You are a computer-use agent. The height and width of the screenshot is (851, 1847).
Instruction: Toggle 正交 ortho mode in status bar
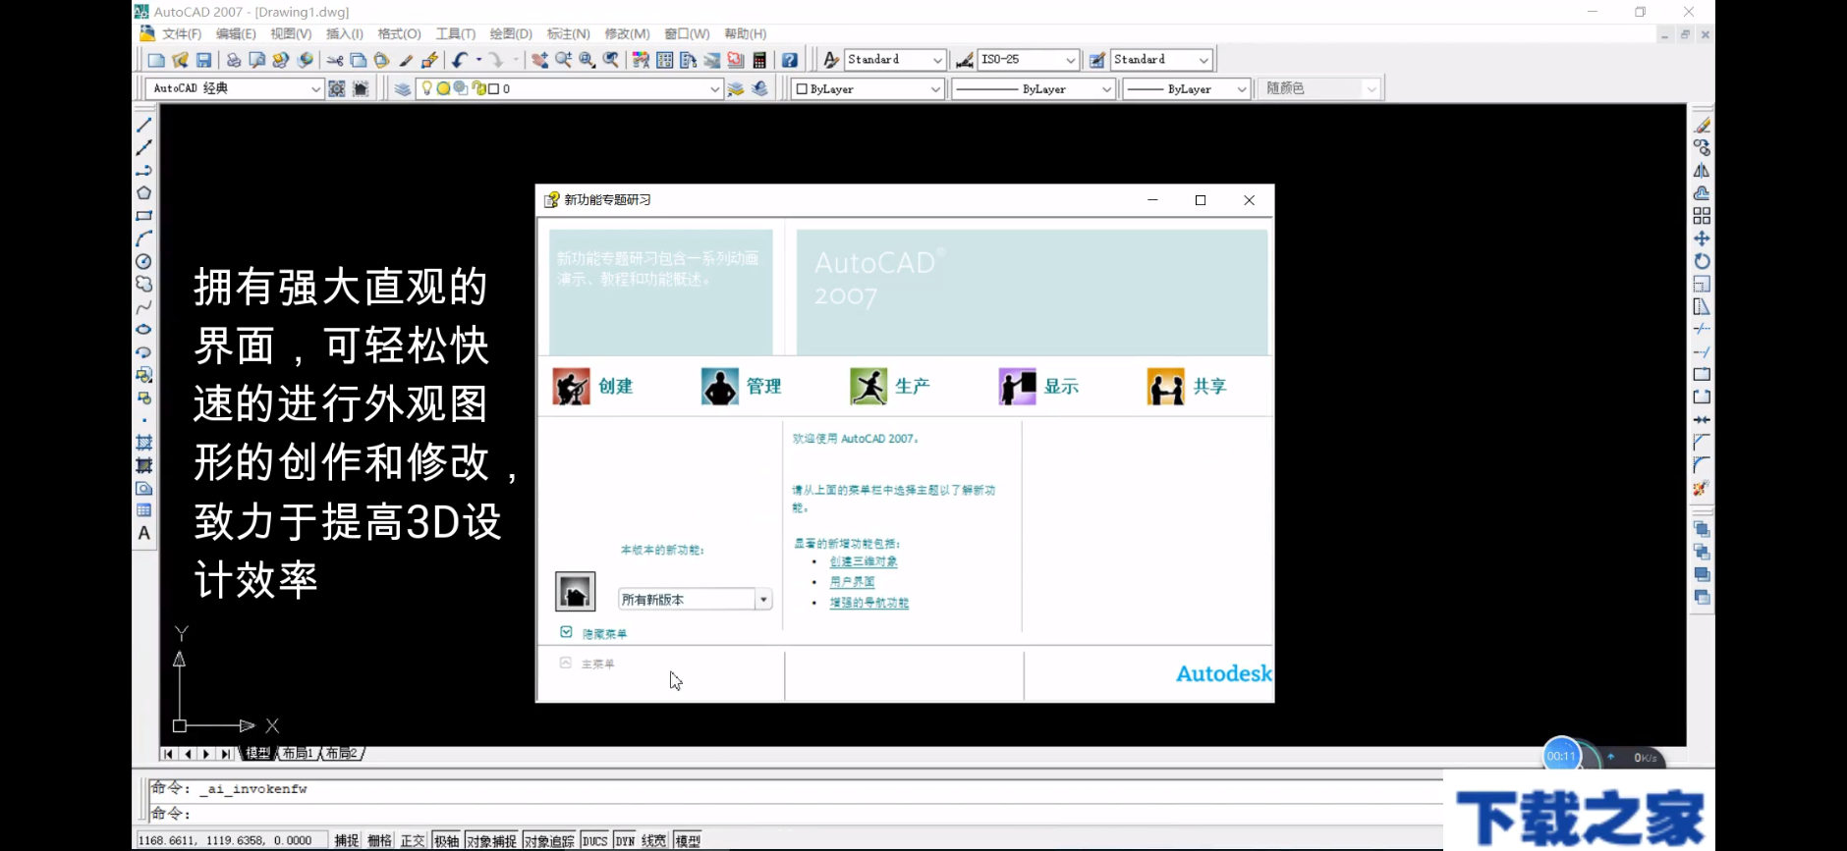413,841
